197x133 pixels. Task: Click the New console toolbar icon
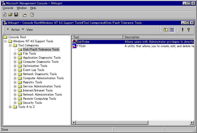point(4,15)
